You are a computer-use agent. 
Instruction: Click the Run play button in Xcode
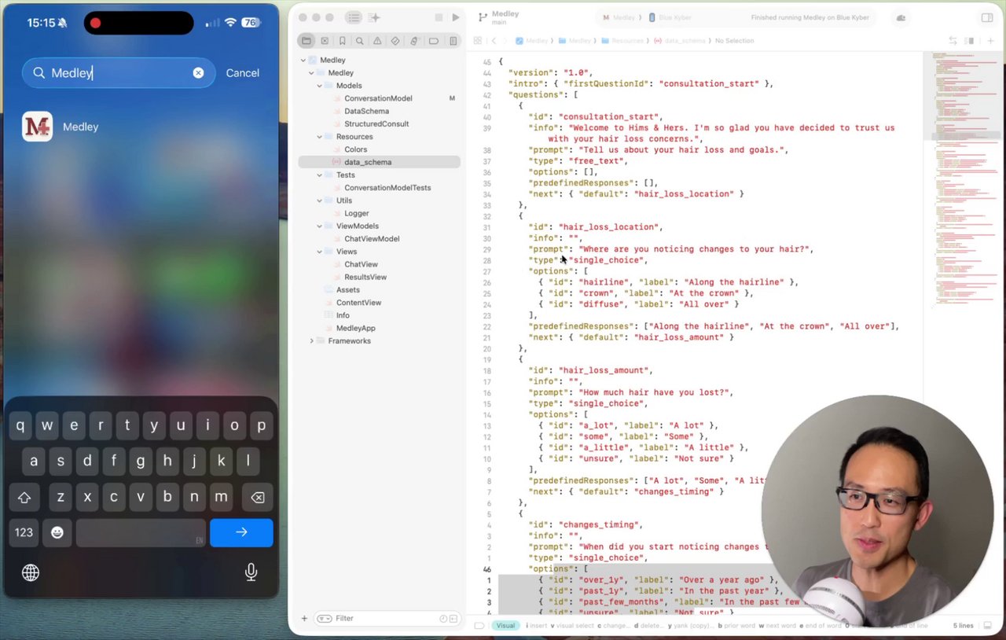click(x=456, y=17)
